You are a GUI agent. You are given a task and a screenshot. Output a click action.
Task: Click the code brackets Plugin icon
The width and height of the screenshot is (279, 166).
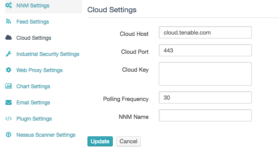point(9,118)
